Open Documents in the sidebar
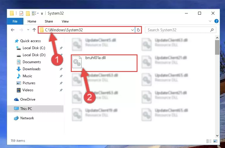The image size is (225, 148). click(x=29, y=62)
